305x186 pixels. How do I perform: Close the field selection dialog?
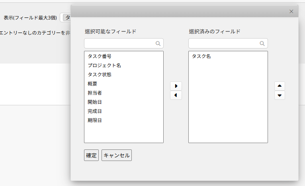coord(291,12)
